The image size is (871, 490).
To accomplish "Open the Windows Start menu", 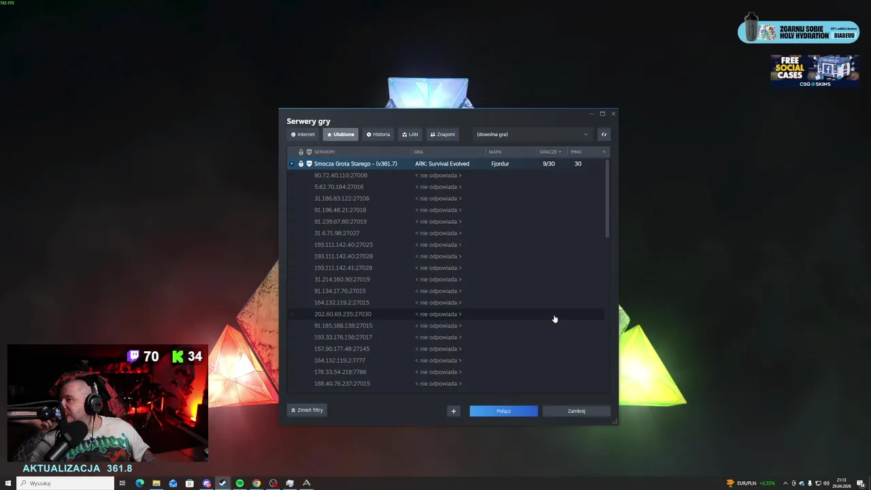I will tap(8, 483).
